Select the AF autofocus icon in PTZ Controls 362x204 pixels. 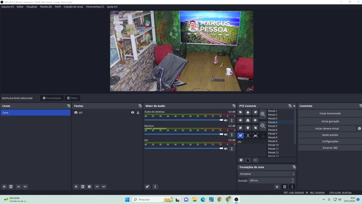coord(241,135)
